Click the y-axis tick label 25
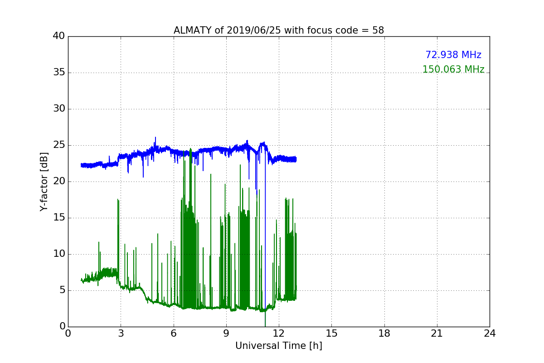 (59, 145)
